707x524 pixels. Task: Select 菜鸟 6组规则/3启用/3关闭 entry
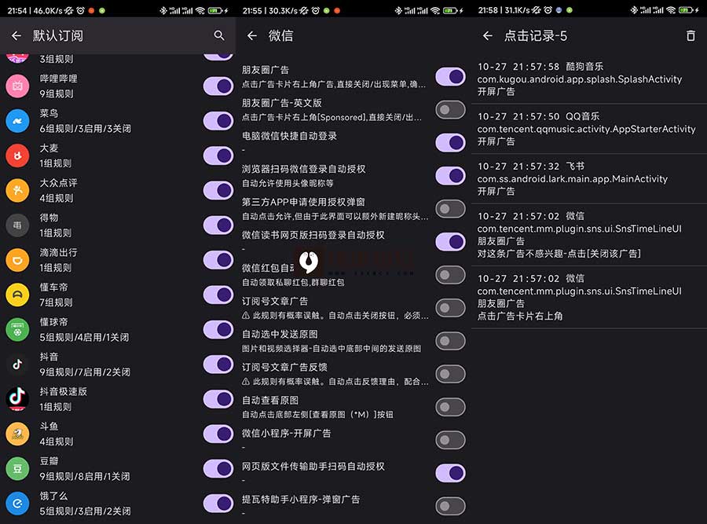point(118,121)
